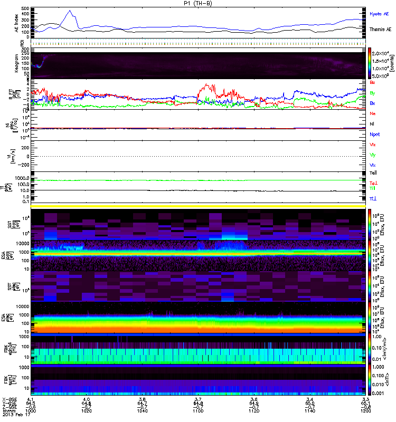Image resolution: width=396 pixels, height=422 pixels.
Task: Click the 1020 time tick label
Action: pos(87,411)
